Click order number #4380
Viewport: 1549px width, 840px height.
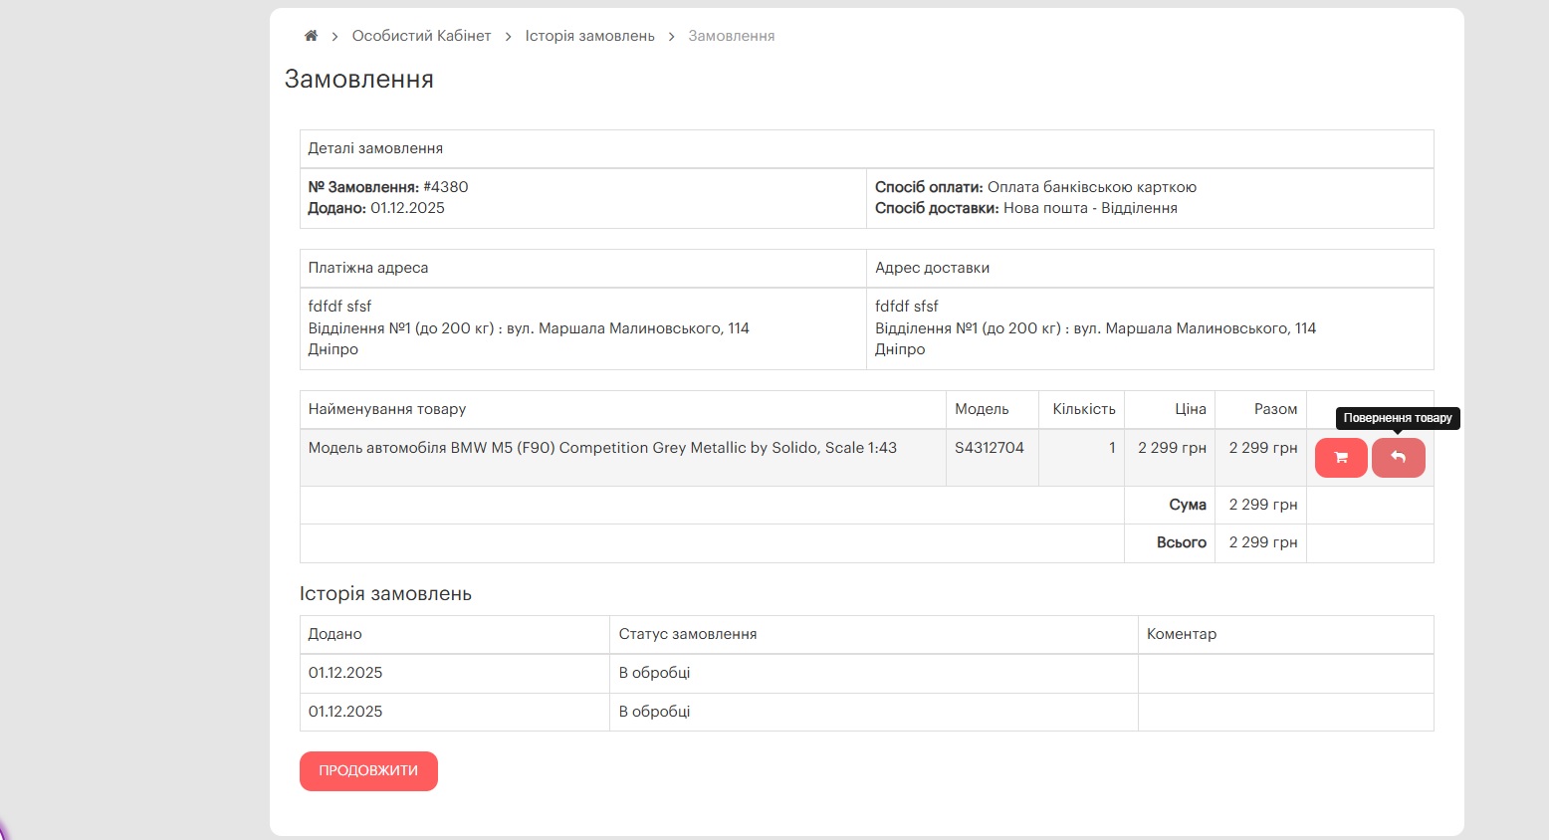(x=445, y=187)
